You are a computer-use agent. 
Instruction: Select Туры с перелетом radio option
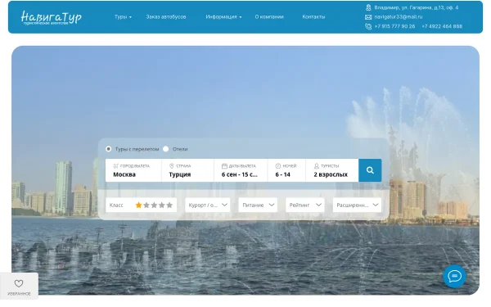(x=108, y=149)
